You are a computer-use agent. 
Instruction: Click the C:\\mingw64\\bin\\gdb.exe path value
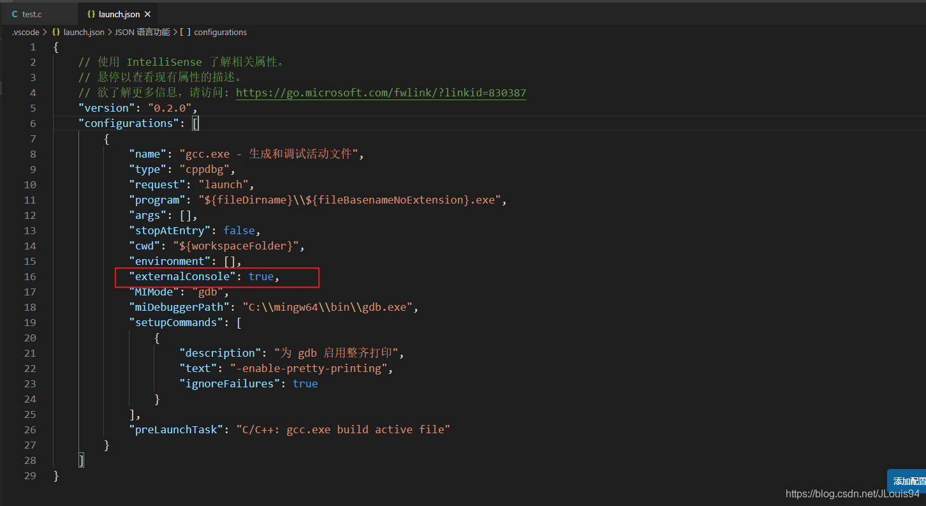coord(327,307)
